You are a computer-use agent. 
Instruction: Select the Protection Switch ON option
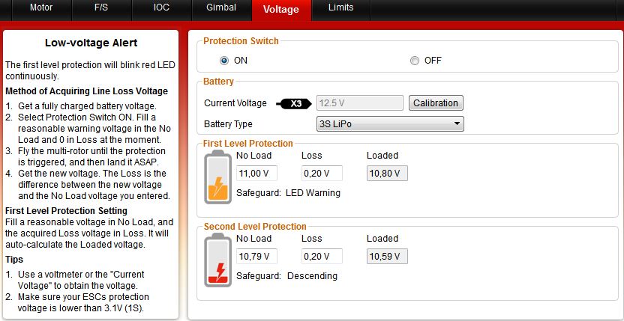224,61
